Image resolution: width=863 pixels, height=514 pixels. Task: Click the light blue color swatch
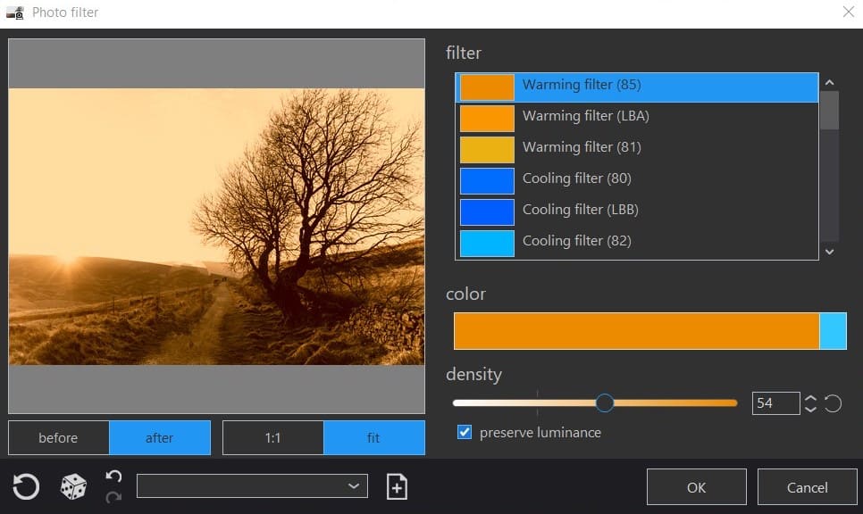[x=834, y=331]
